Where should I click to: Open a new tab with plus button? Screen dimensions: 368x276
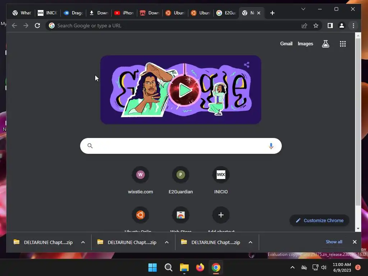pos(272,13)
